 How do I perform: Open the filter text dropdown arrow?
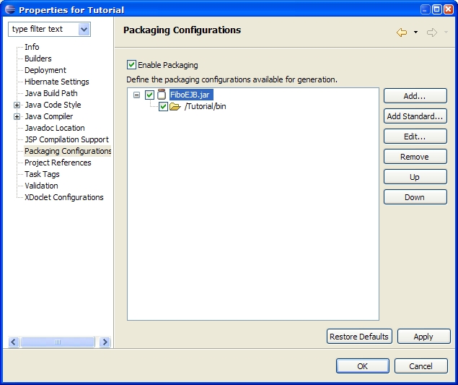coord(84,30)
